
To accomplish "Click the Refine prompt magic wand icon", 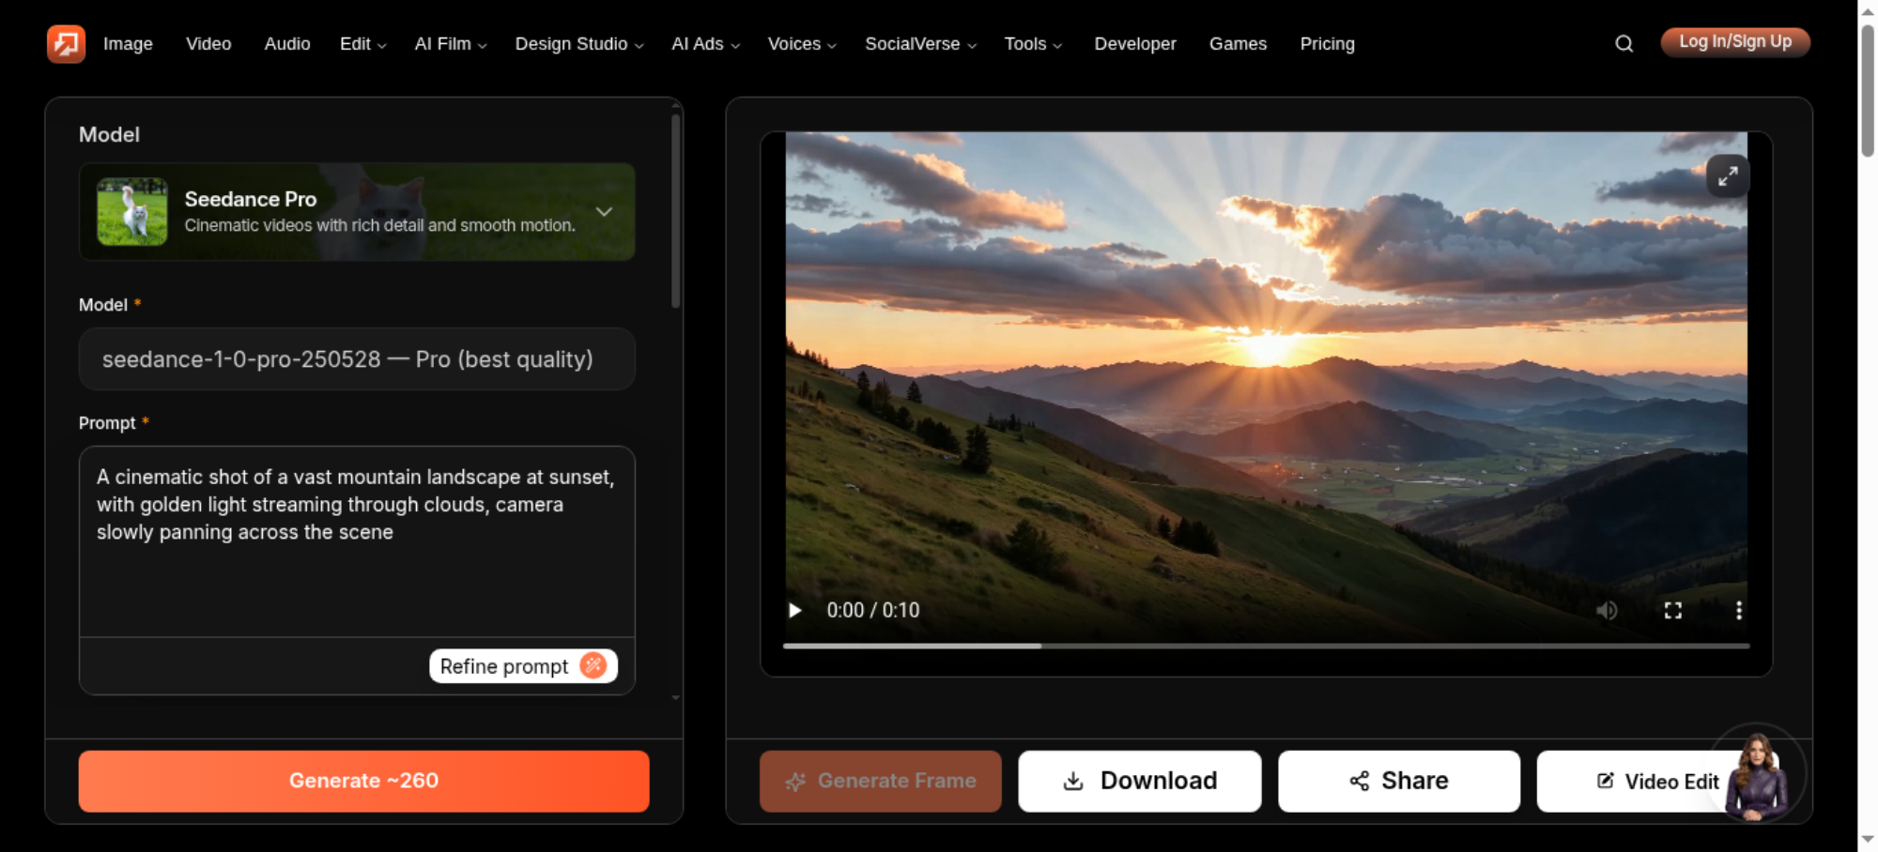I will pyautogui.click(x=593, y=665).
